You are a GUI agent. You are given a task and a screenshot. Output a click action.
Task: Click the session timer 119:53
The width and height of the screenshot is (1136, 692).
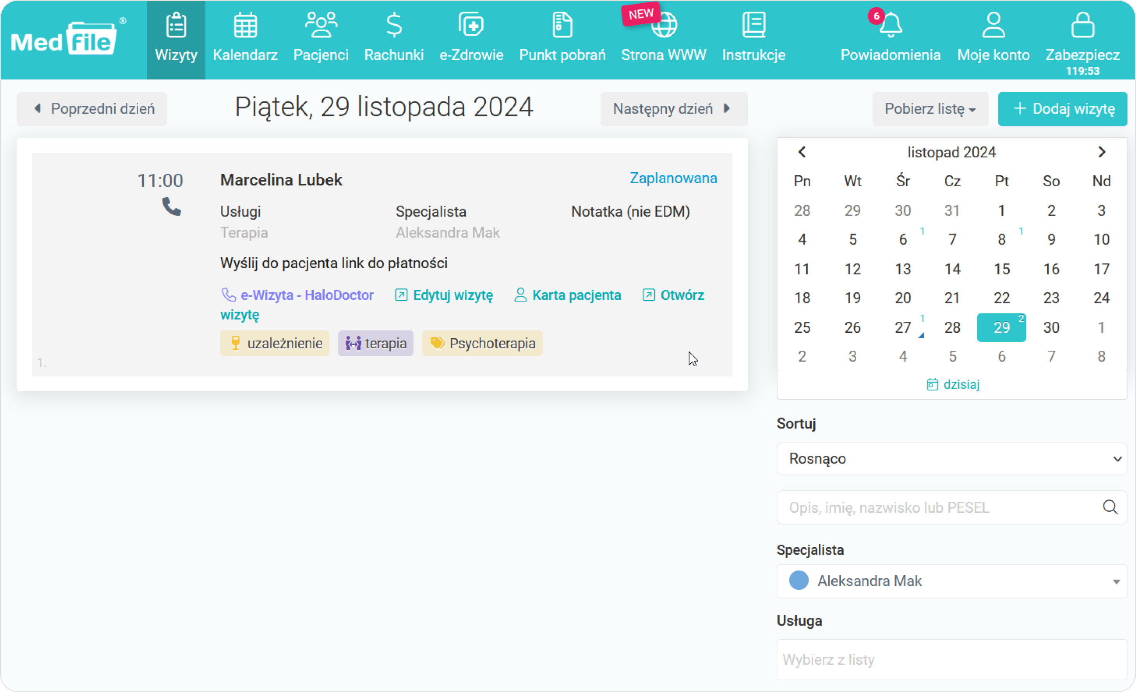(x=1082, y=71)
